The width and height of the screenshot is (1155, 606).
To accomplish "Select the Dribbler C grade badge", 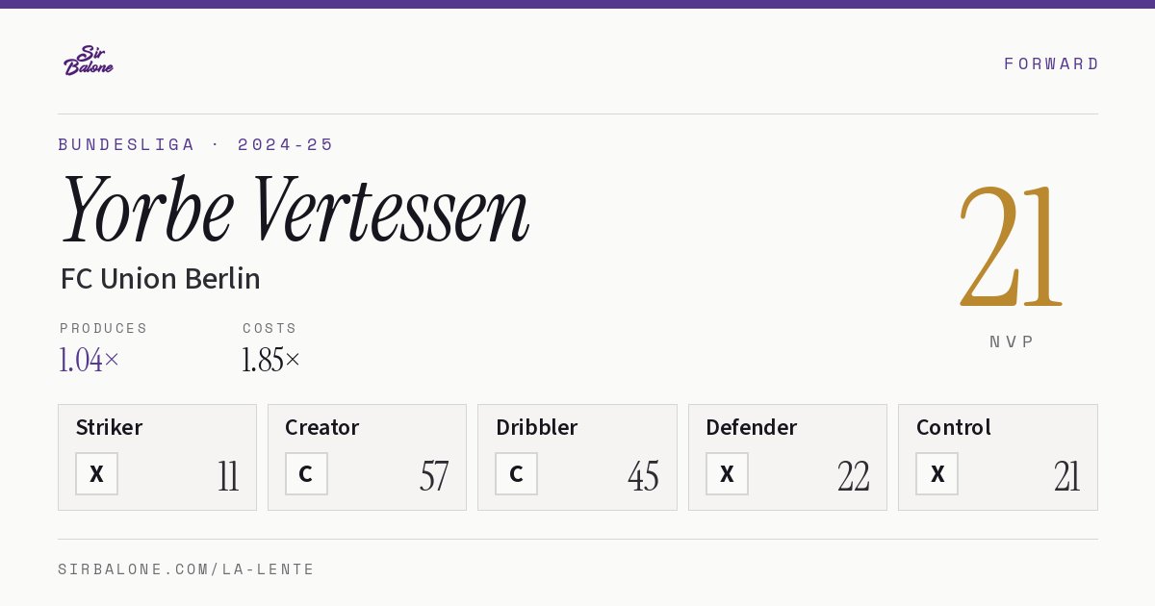I will tap(516, 473).
